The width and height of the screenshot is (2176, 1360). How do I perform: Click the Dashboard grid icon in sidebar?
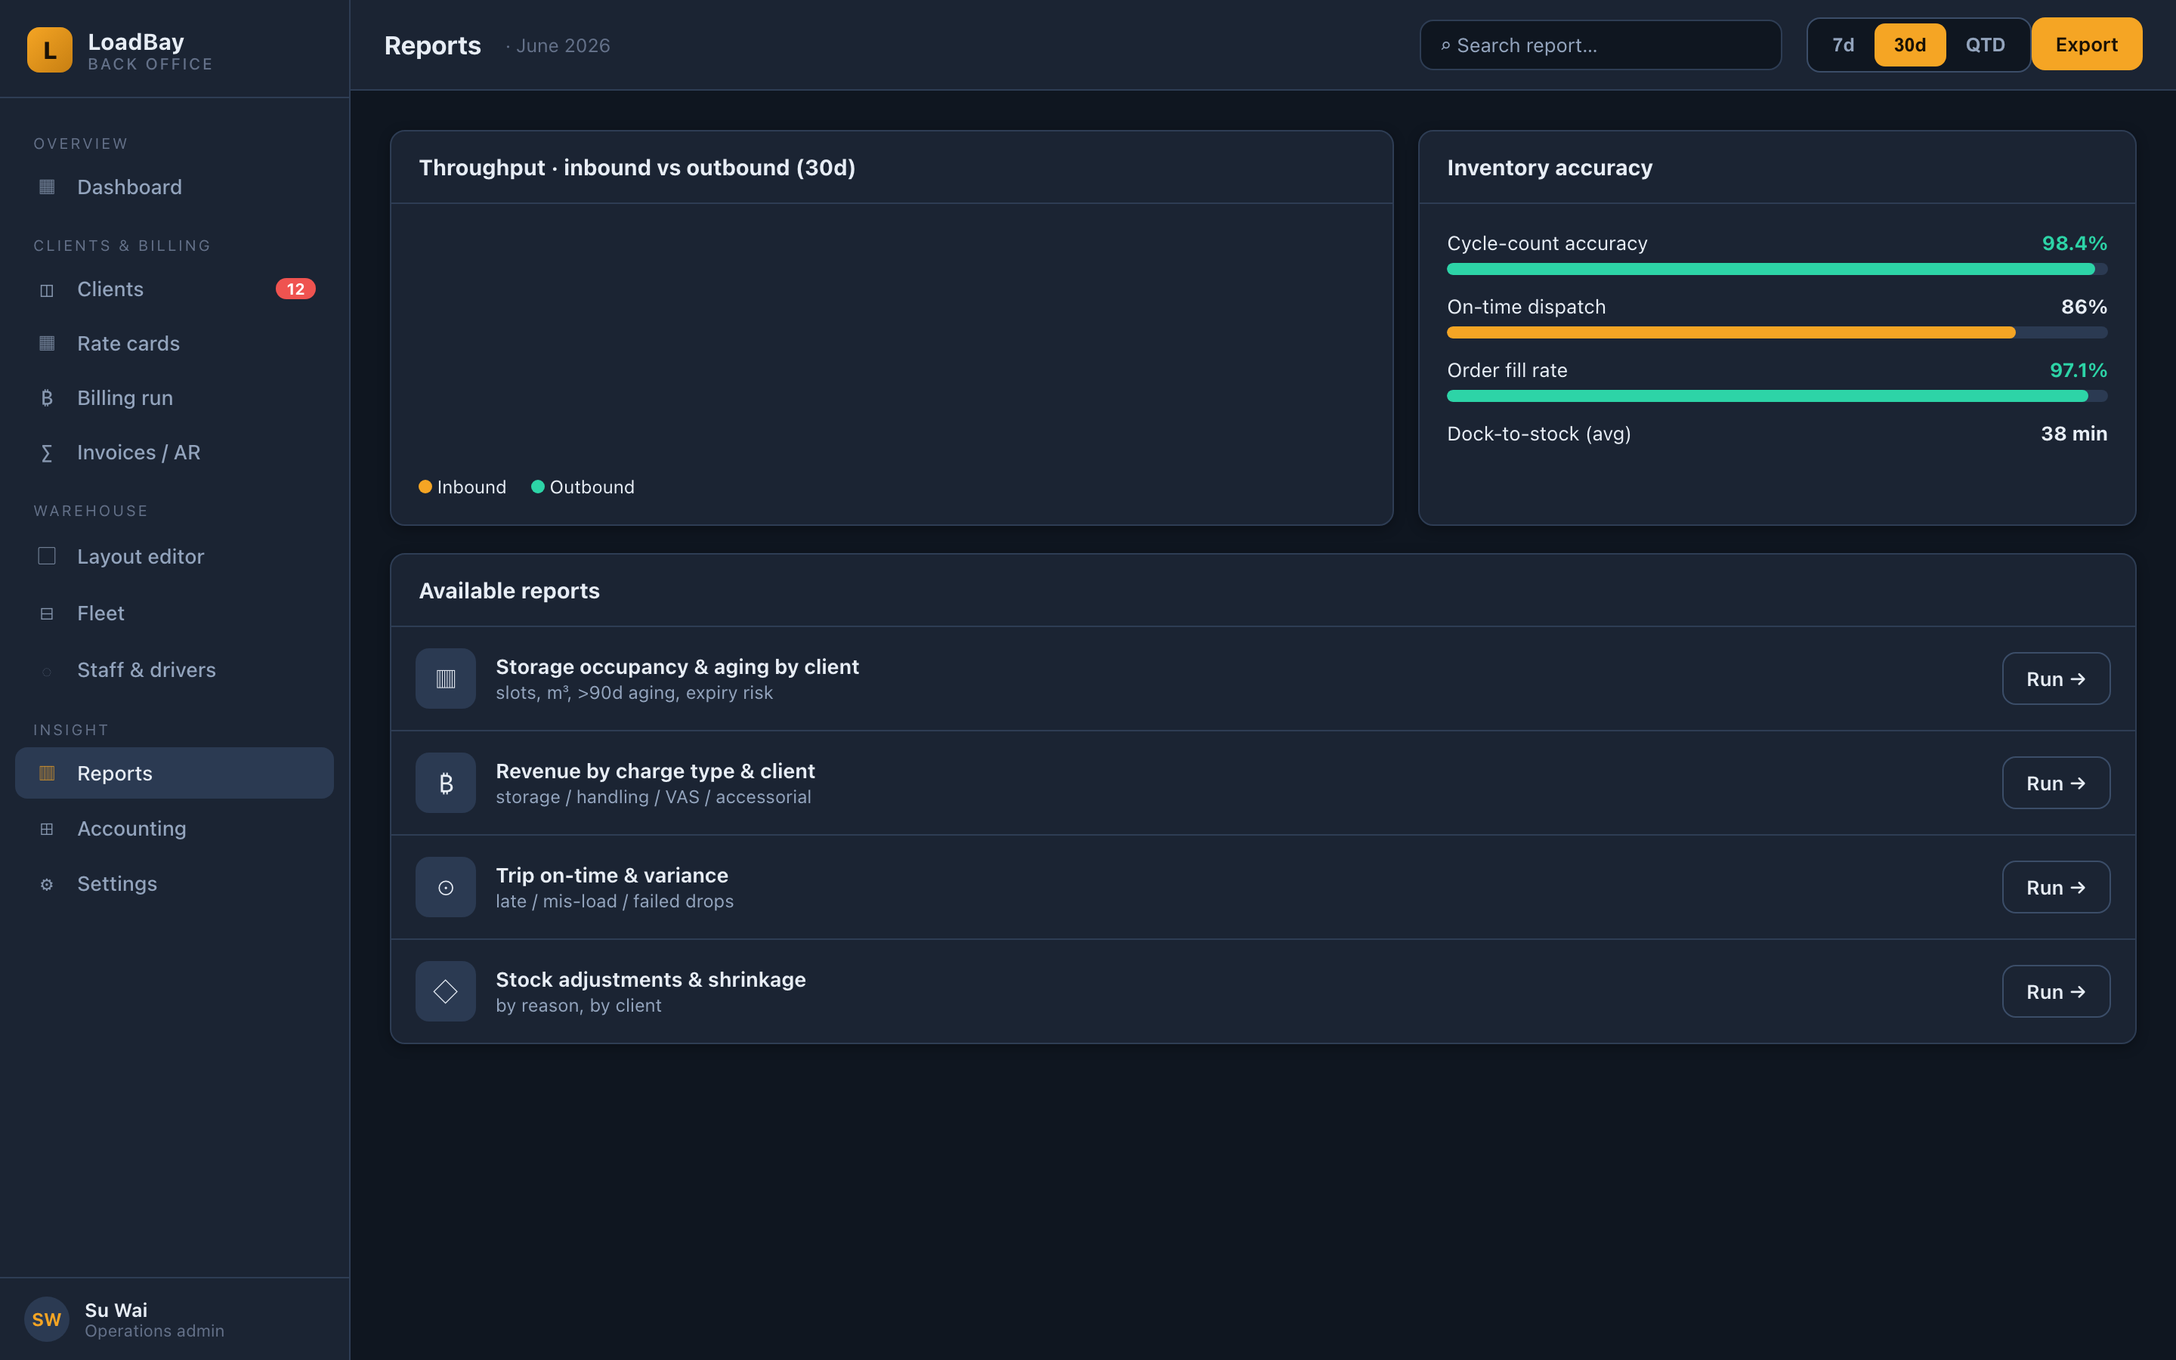coord(47,187)
